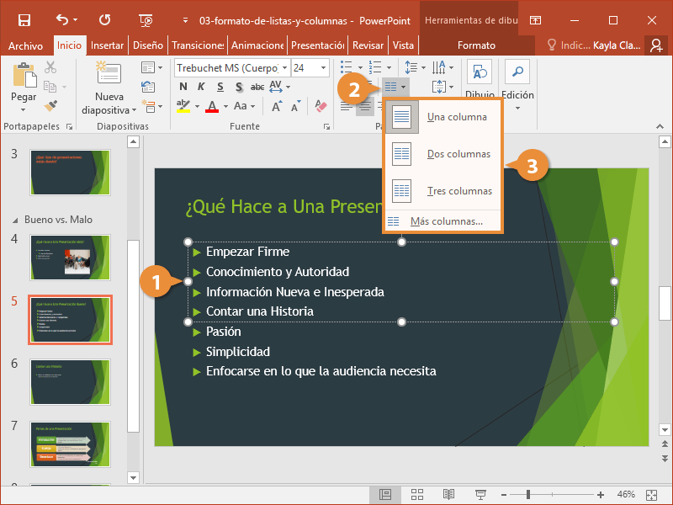The width and height of the screenshot is (673, 505).
Task: Start Slide Show from status bar icon
Action: point(480,494)
